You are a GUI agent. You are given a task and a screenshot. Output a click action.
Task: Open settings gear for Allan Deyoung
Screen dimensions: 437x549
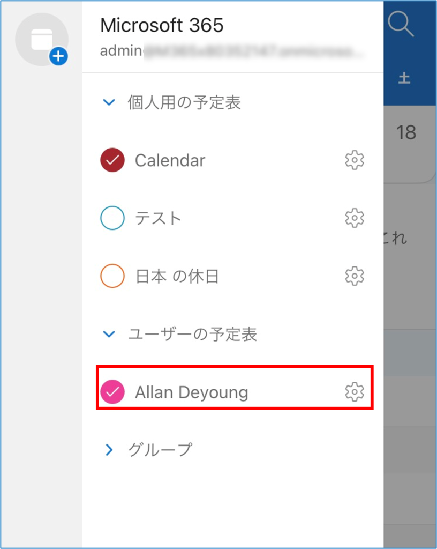[355, 392]
